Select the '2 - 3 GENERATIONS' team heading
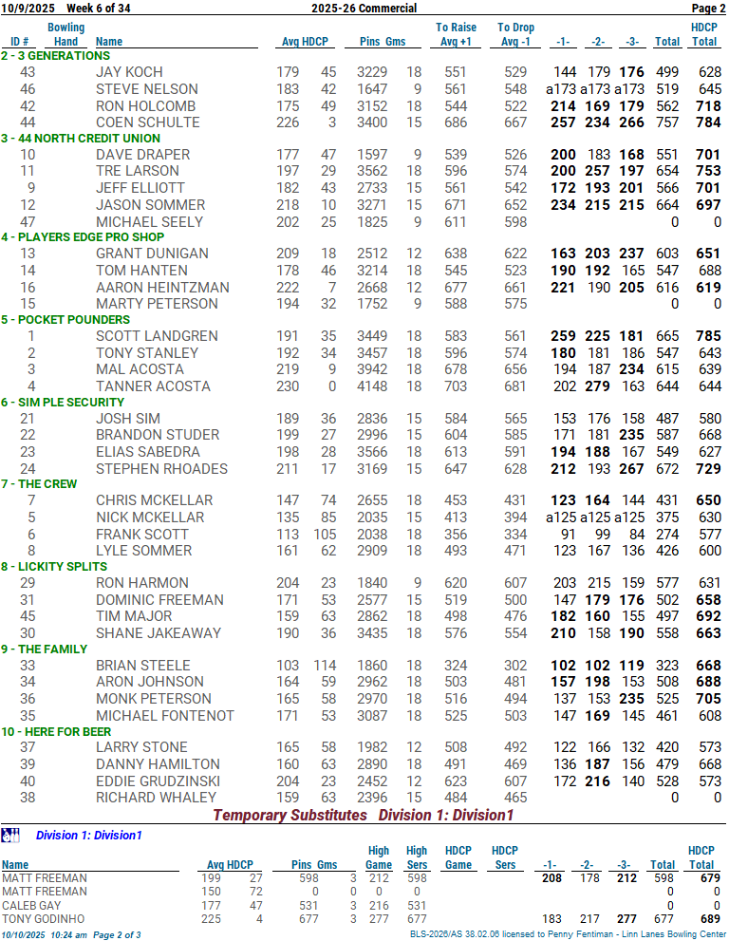Screen dimensions: 729x941 tap(55, 56)
